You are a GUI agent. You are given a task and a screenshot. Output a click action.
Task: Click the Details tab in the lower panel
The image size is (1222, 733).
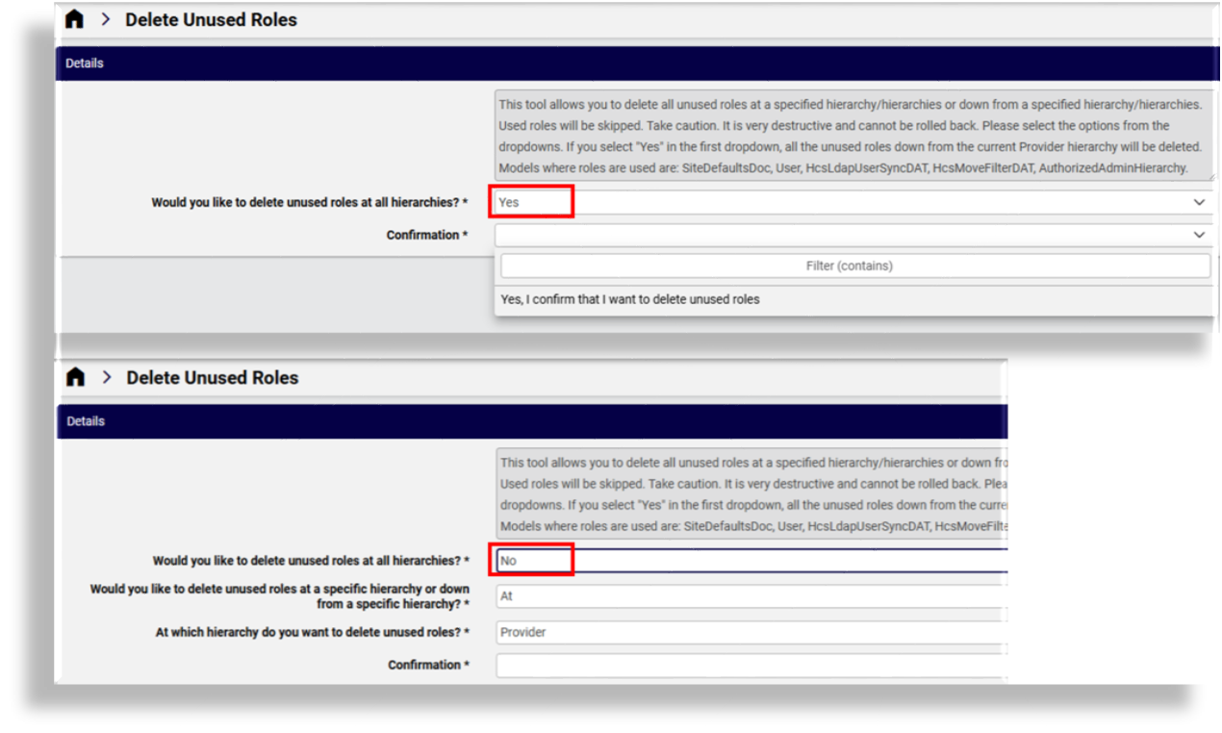coord(86,421)
